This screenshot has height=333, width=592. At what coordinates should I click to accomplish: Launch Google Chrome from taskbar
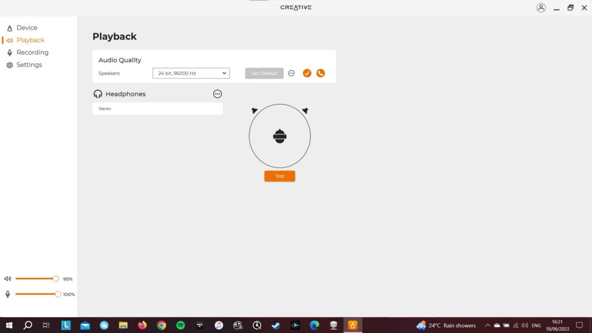coord(162,325)
